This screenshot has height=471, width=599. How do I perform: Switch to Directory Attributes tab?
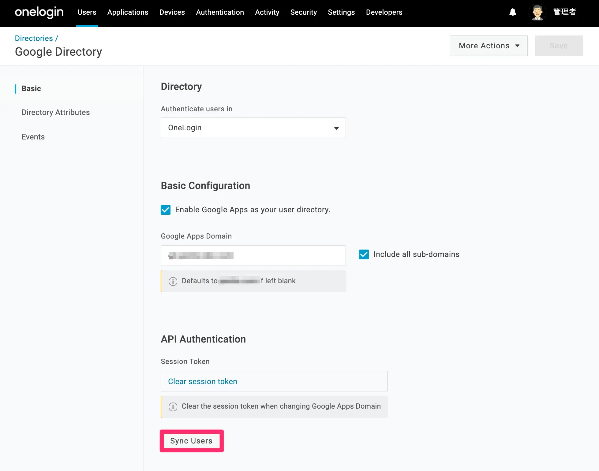pos(55,112)
